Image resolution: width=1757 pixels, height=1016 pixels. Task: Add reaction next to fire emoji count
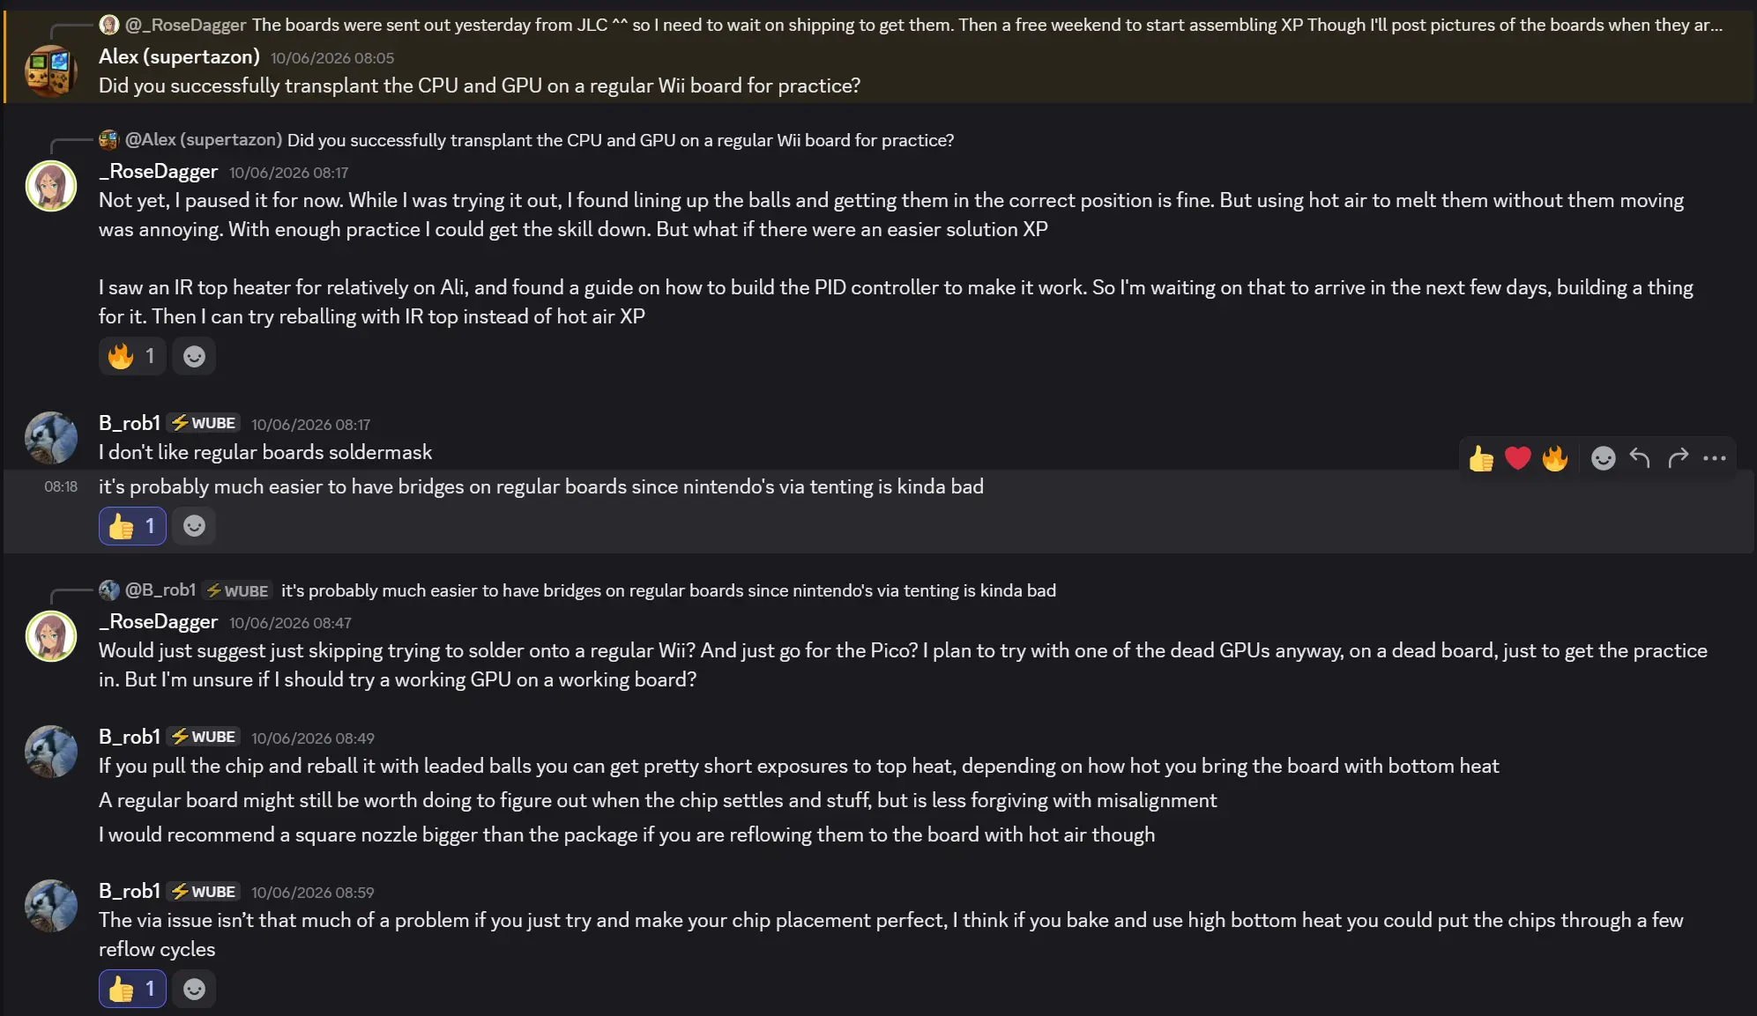(194, 356)
